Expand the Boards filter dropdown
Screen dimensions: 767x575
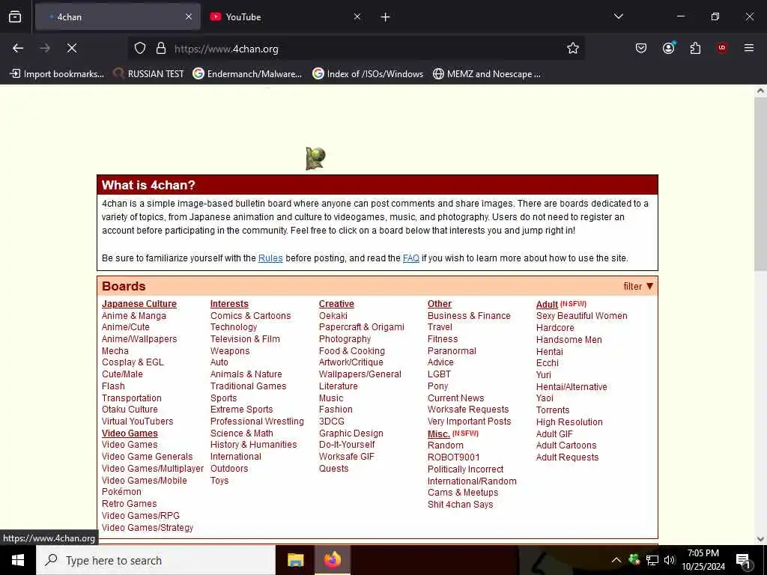pyautogui.click(x=638, y=286)
